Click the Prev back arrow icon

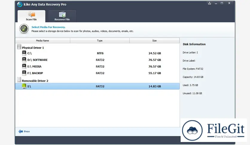[x=21, y=132]
